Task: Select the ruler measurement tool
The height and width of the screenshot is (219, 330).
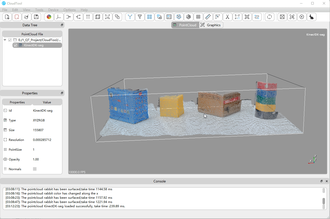Action: coord(208,17)
